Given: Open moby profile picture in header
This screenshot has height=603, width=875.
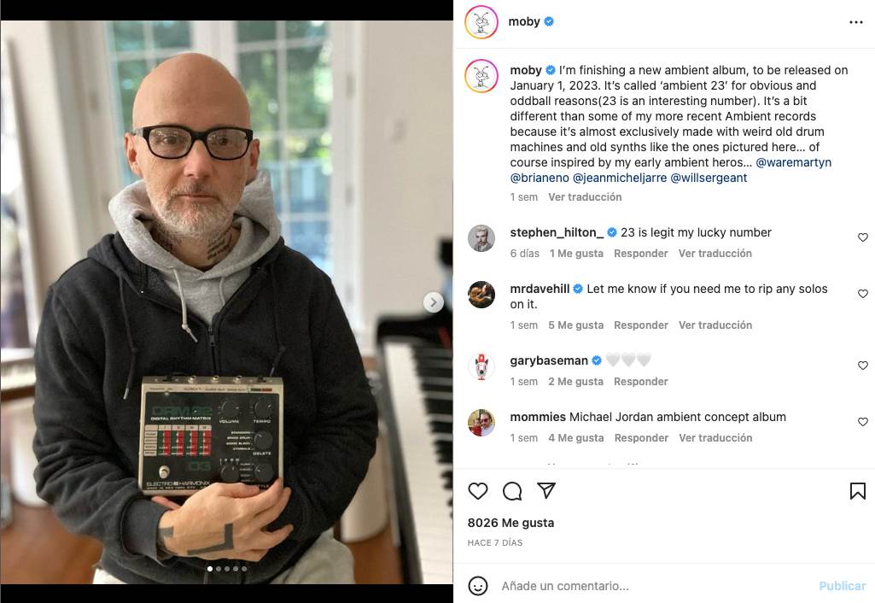Looking at the screenshot, I should 481,22.
